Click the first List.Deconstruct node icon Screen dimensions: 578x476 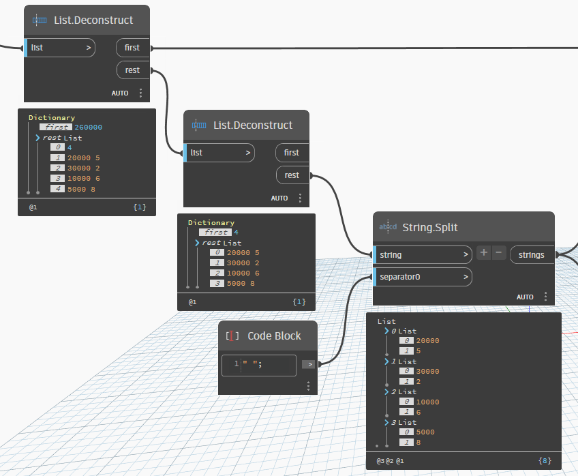pyautogui.click(x=40, y=20)
